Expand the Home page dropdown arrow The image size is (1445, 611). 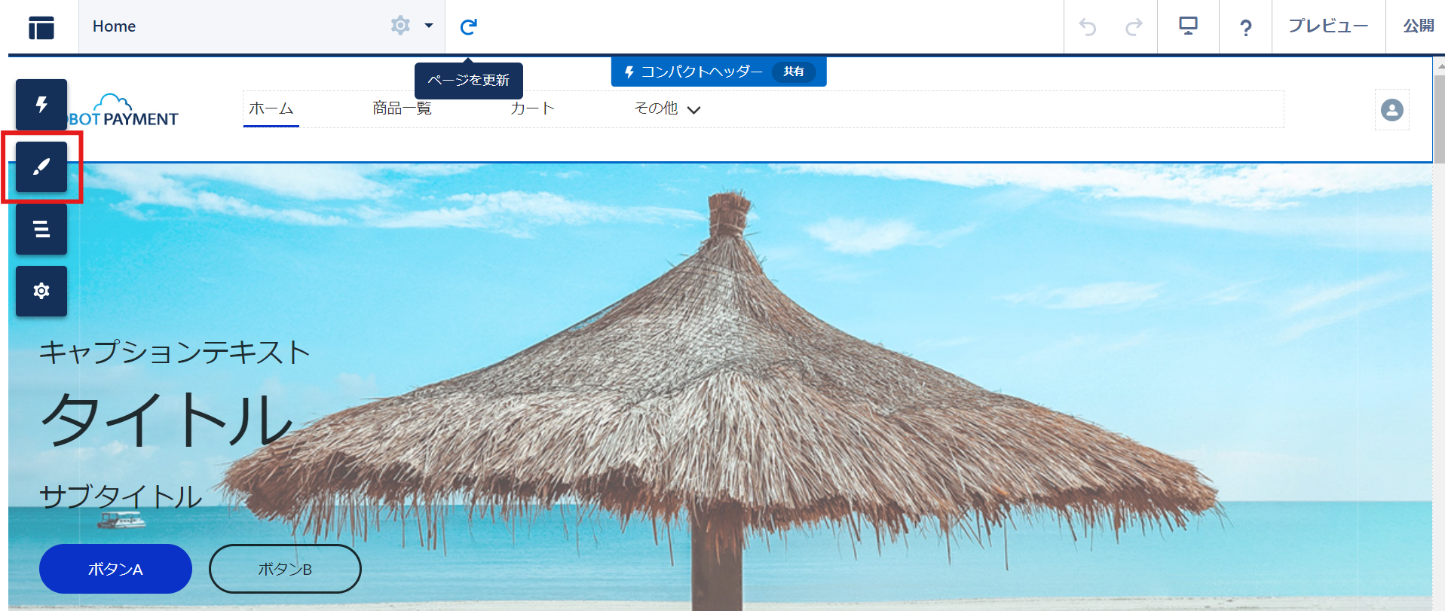click(x=429, y=26)
